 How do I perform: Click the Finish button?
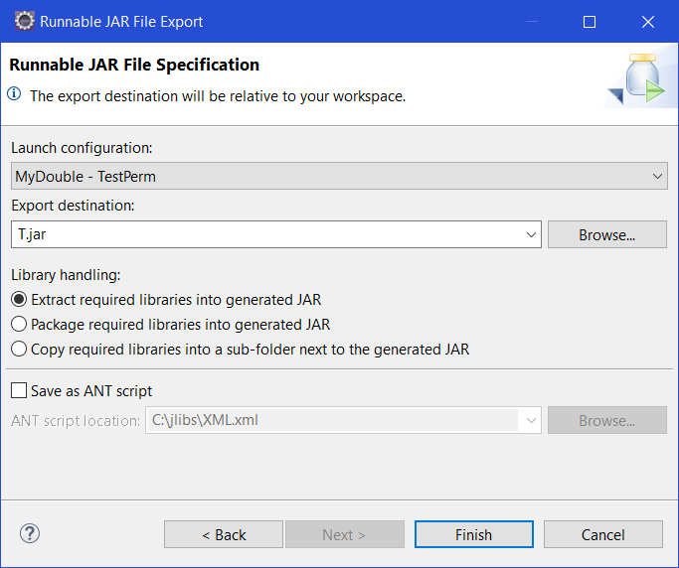click(474, 534)
